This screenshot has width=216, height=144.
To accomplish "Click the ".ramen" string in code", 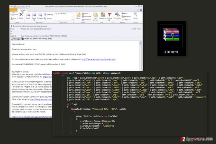I will tap(107, 126).
